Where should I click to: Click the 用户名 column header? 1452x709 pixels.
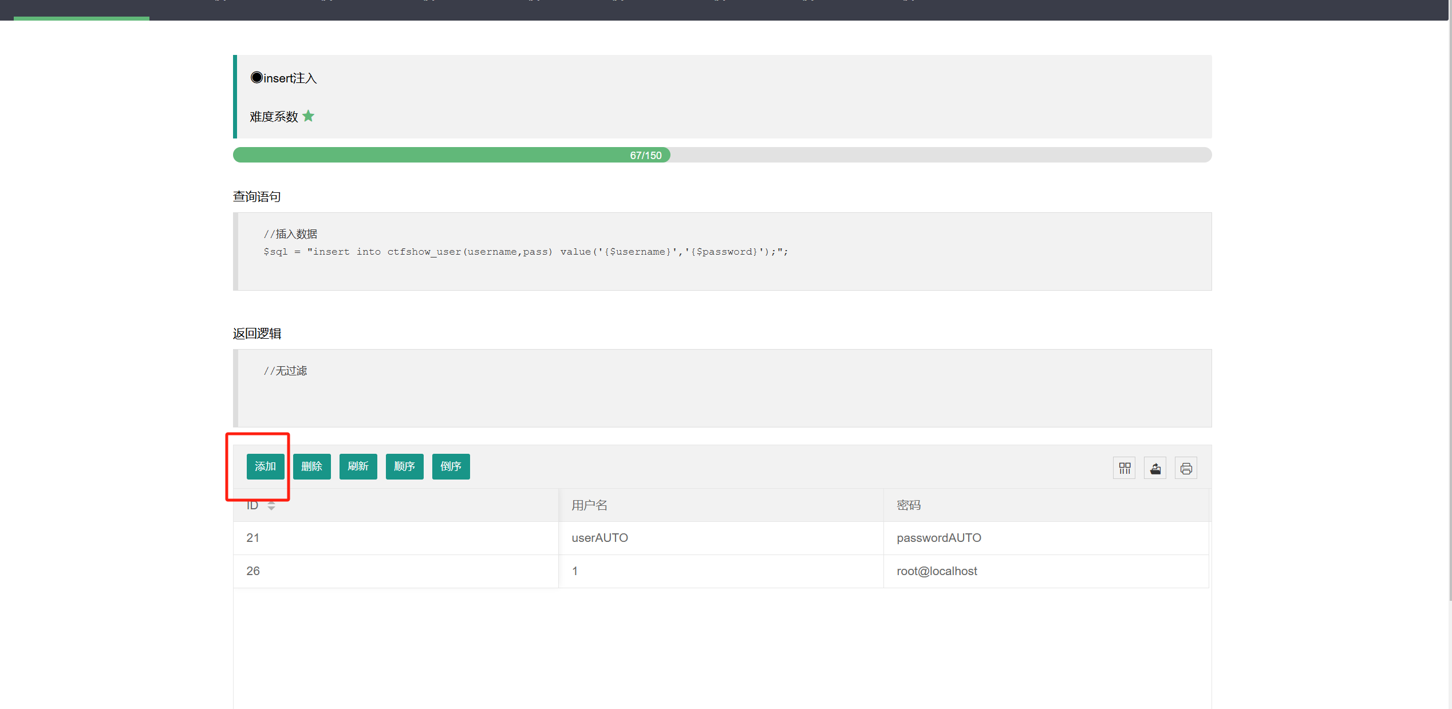pos(589,505)
